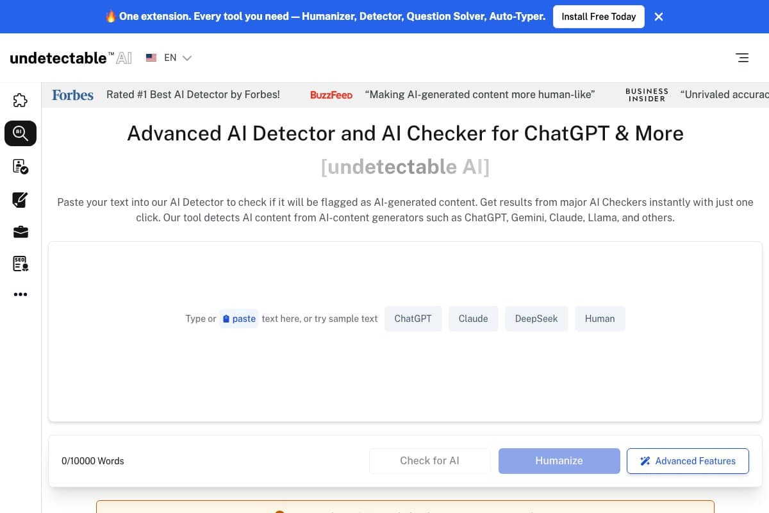
Task: Select the AI Detector magnifier tool
Action: pyautogui.click(x=21, y=133)
